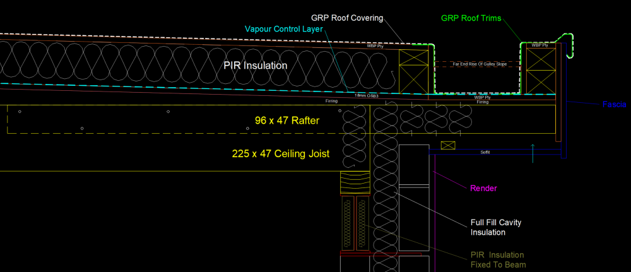Viewport: 631px width, 272px height.
Task: Click the cyan arrow beneath the soffit
Action: [x=533, y=153]
